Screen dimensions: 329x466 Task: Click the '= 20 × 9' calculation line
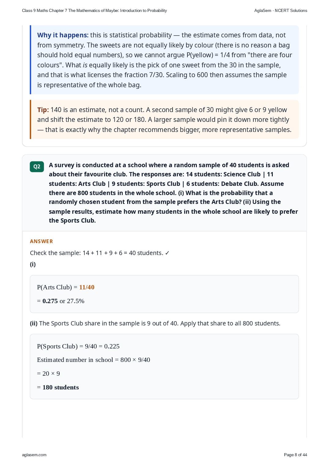click(x=48, y=374)
